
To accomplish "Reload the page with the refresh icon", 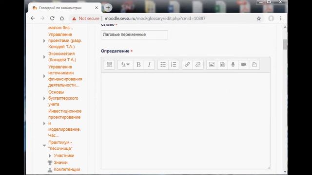I will pos(52,18).
